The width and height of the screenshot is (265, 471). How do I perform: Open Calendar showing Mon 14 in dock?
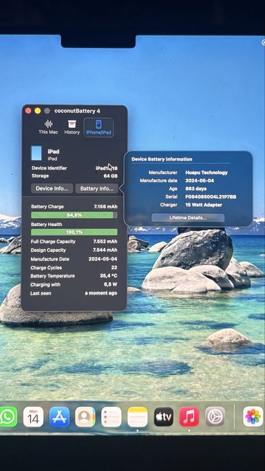(33, 416)
